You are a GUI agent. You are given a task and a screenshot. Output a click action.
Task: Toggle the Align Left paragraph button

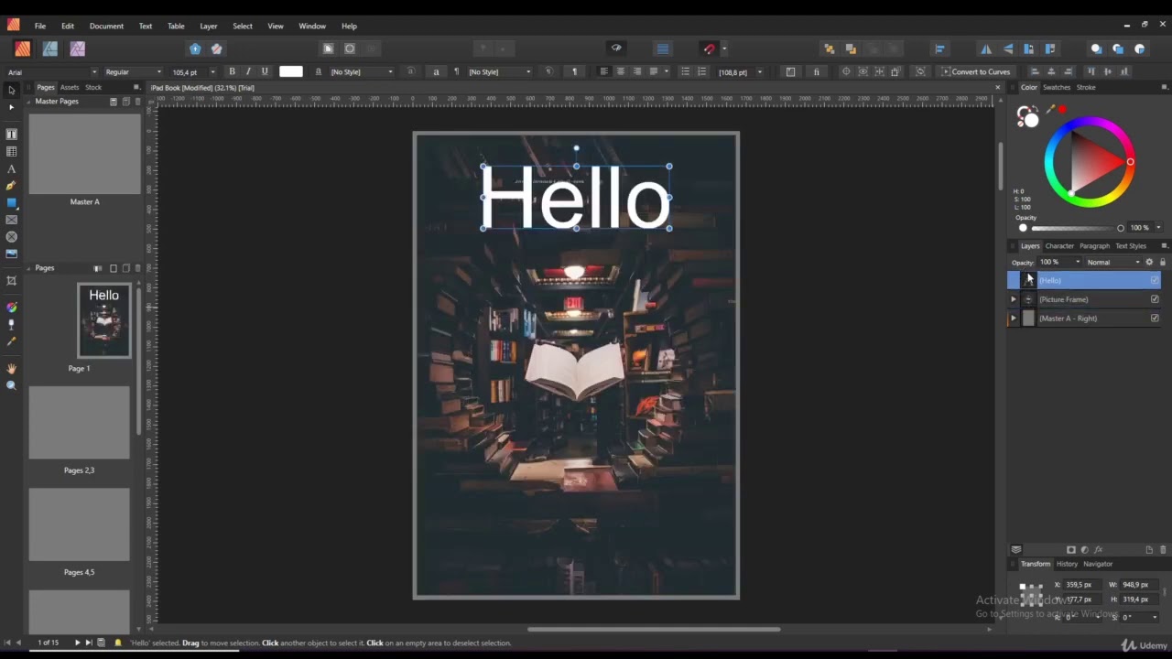point(603,71)
